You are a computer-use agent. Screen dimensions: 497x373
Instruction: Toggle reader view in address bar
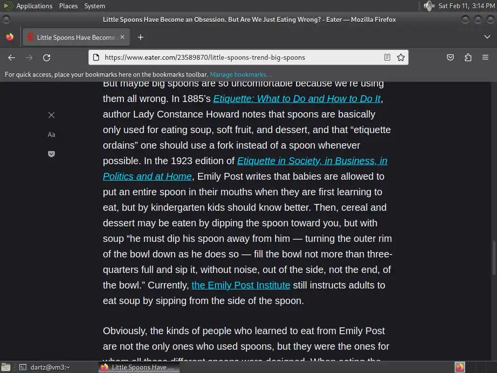tap(387, 57)
